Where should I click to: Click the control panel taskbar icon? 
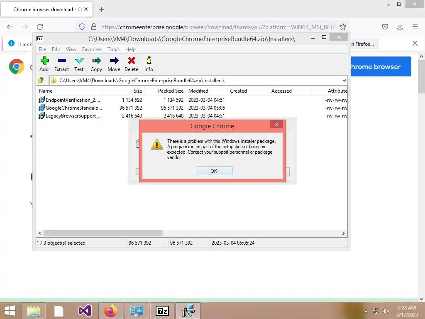coord(136,311)
